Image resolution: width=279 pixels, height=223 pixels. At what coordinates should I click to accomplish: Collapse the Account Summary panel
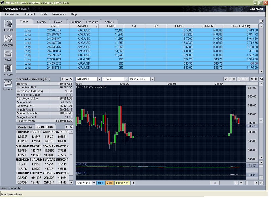point(67,79)
